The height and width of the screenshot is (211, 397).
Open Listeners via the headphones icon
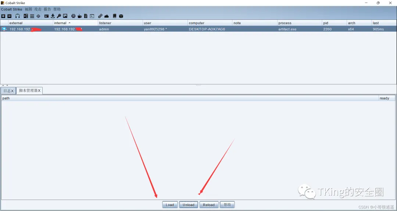[18, 16]
